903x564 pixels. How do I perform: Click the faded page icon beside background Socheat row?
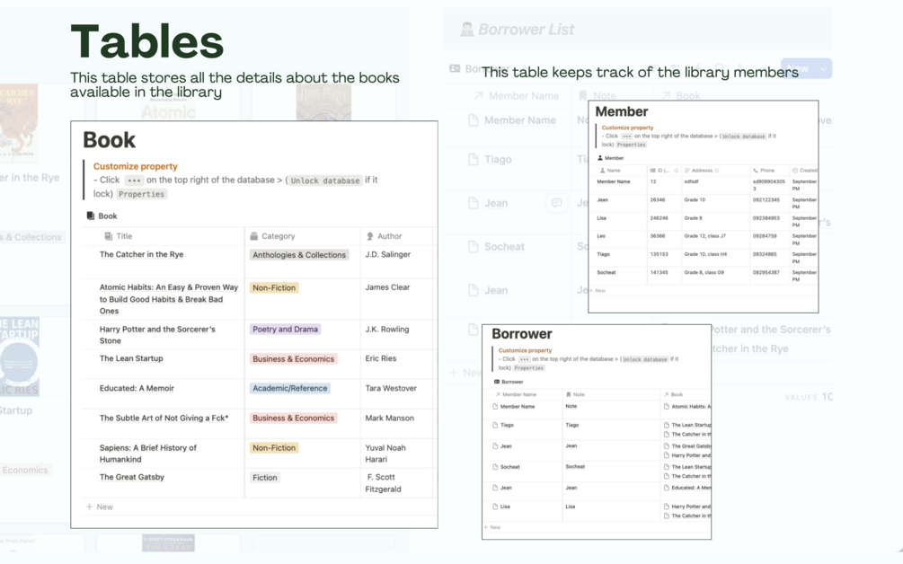(474, 247)
